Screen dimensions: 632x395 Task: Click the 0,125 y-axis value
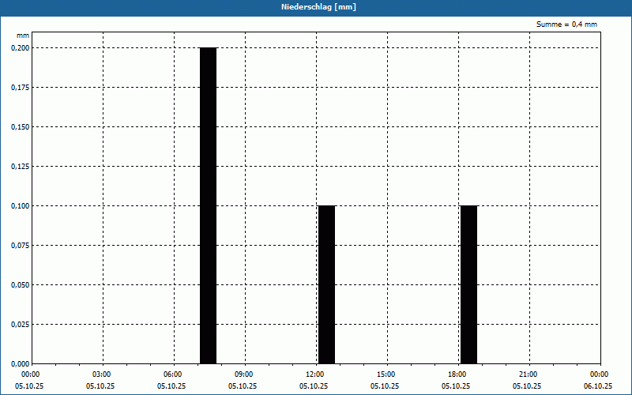click(x=21, y=167)
